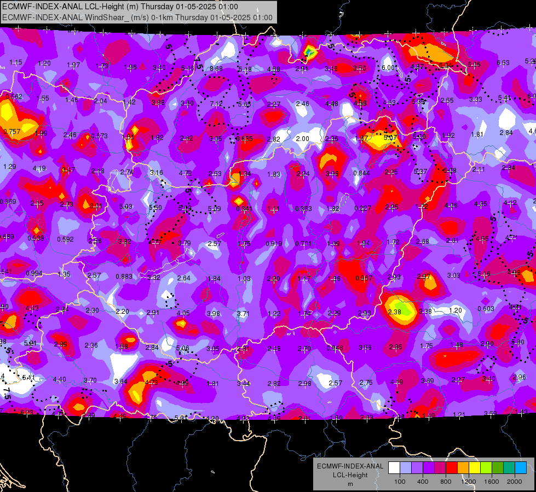Click the wind shear value 0.938

pyautogui.click(x=36, y=238)
